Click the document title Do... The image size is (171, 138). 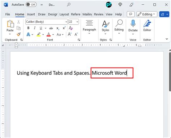52,5
